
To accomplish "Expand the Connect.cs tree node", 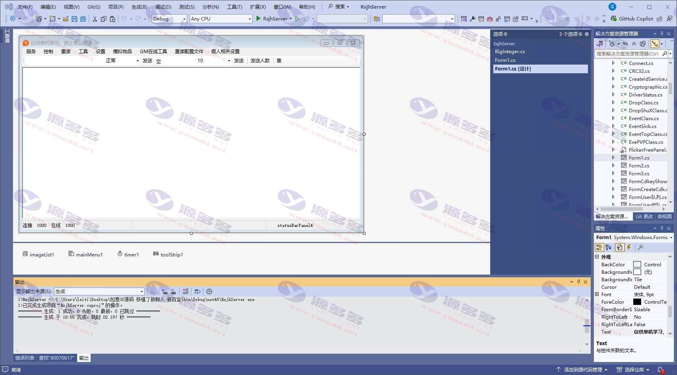I will pyautogui.click(x=613, y=63).
